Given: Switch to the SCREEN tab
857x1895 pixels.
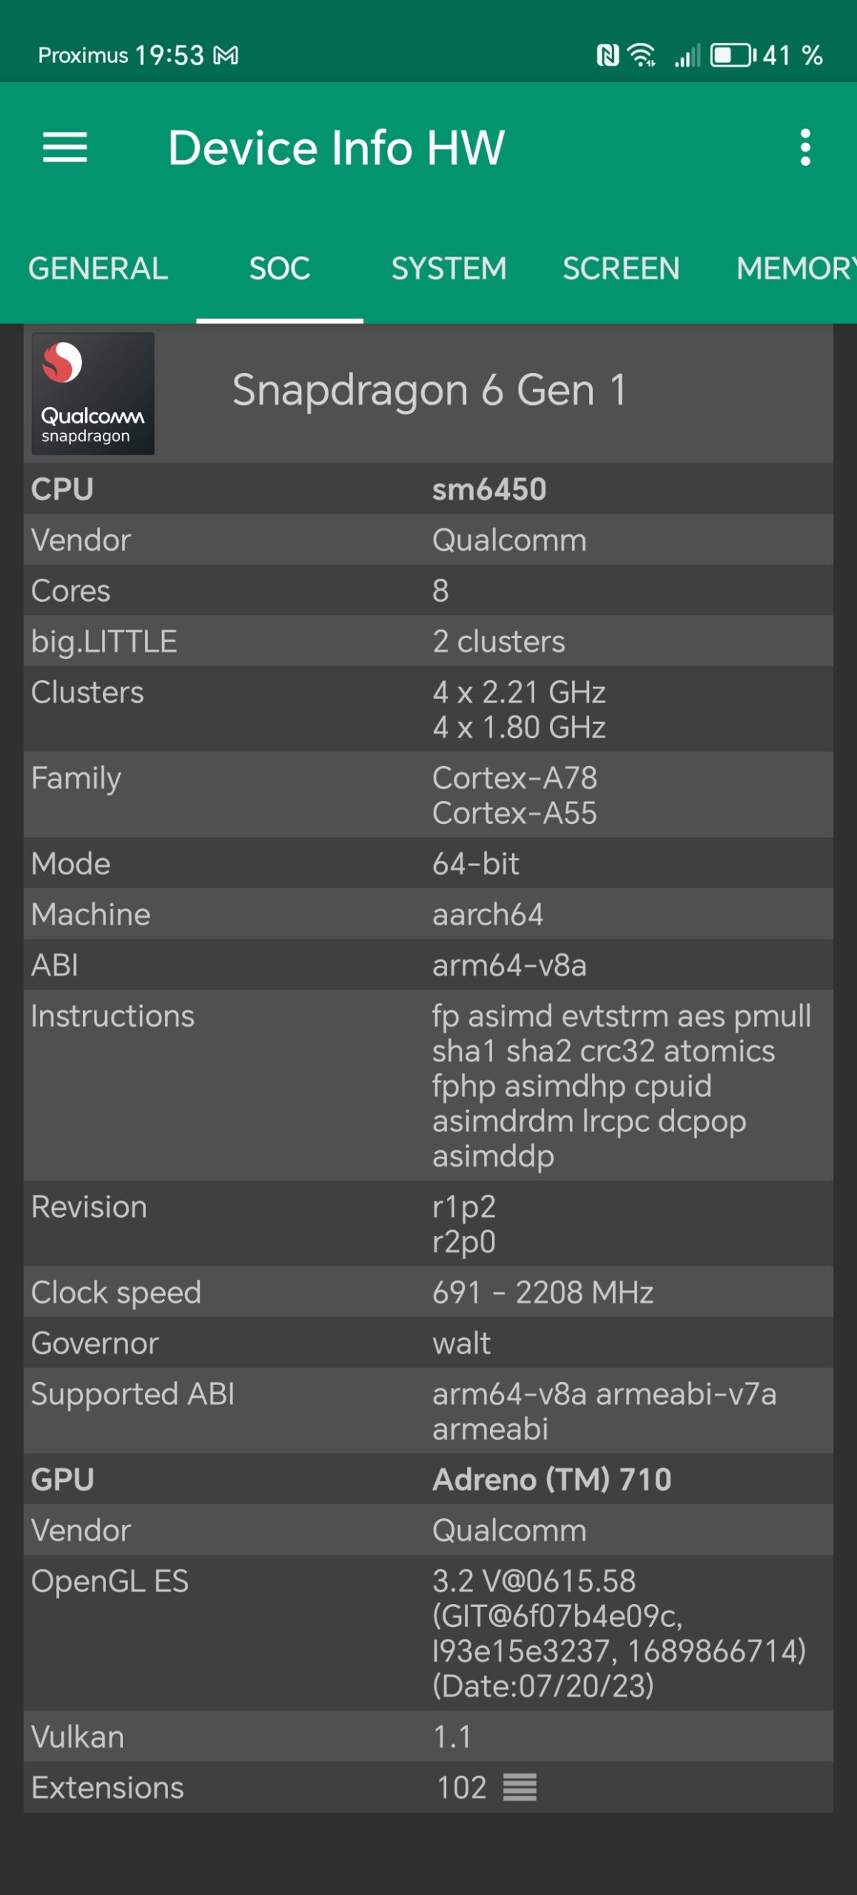Looking at the screenshot, I should 621,269.
